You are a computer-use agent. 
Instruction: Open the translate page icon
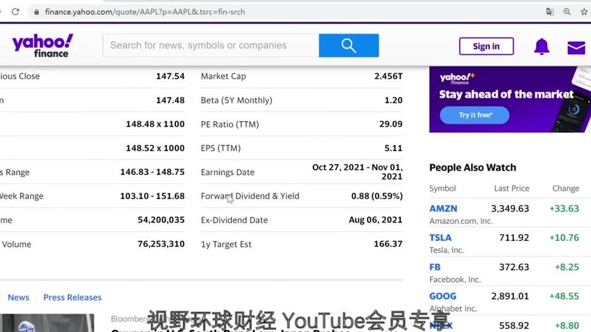[550, 12]
